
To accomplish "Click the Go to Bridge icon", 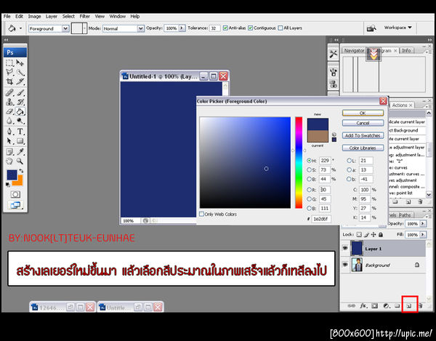I will tap(371, 28).
